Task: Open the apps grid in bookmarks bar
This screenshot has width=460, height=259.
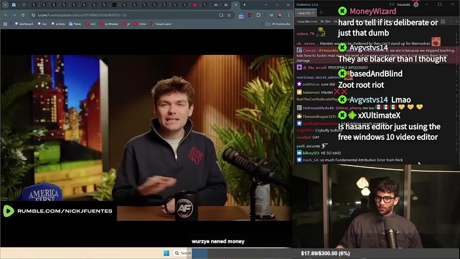Action: [5, 24]
